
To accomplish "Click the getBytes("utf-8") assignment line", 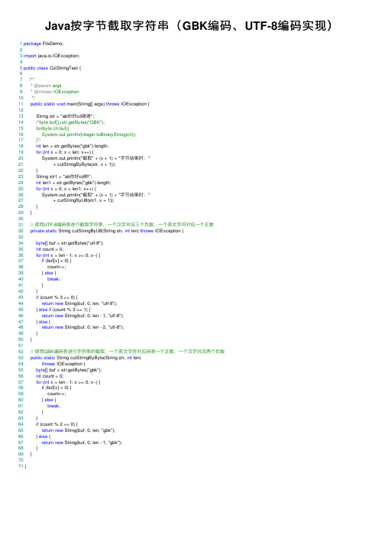I will (x=70, y=243).
